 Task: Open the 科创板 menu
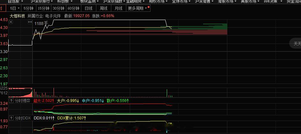tap(65, 1)
